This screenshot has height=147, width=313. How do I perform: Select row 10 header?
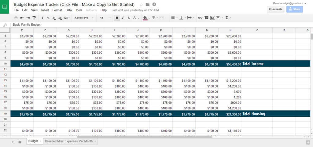click(x=5, y=64)
